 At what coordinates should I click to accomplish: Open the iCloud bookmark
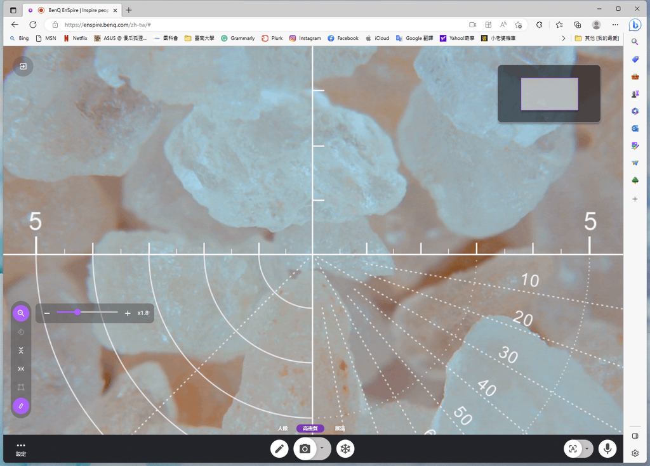pos(377,38)
